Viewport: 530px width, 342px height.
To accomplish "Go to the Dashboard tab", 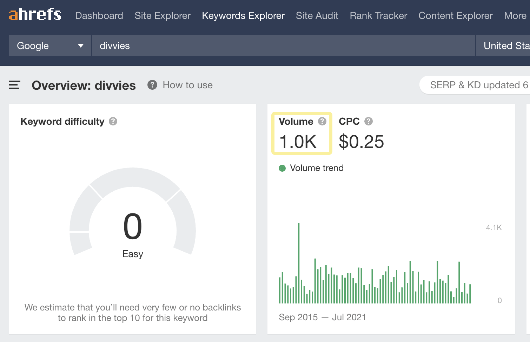I will (x=99, y=16).
